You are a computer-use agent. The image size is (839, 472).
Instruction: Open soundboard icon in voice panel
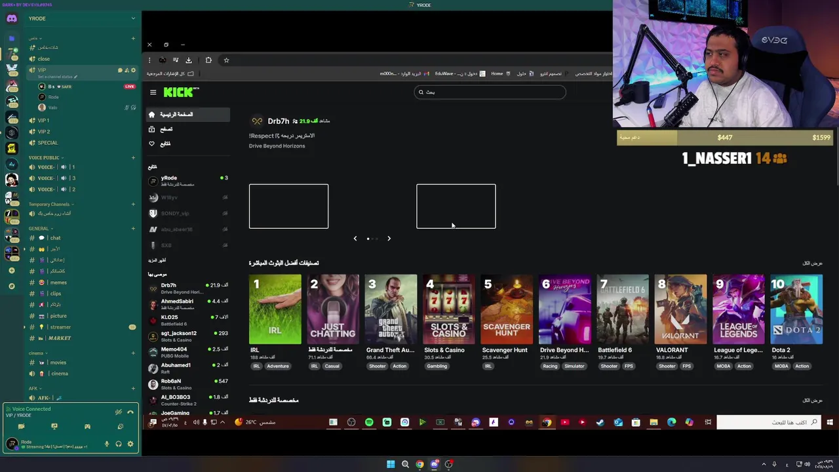(x=121, y=426)
